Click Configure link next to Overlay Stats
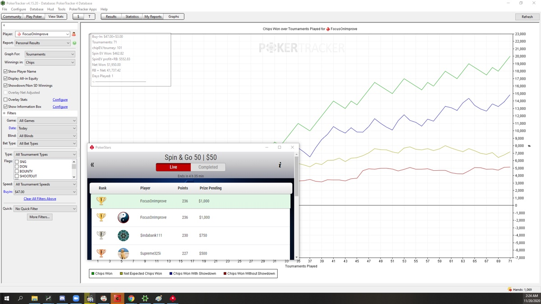 point(60,100)
